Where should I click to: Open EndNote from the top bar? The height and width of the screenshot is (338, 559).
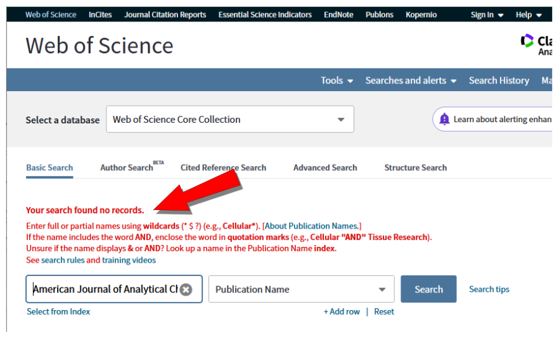coord(338,15)
